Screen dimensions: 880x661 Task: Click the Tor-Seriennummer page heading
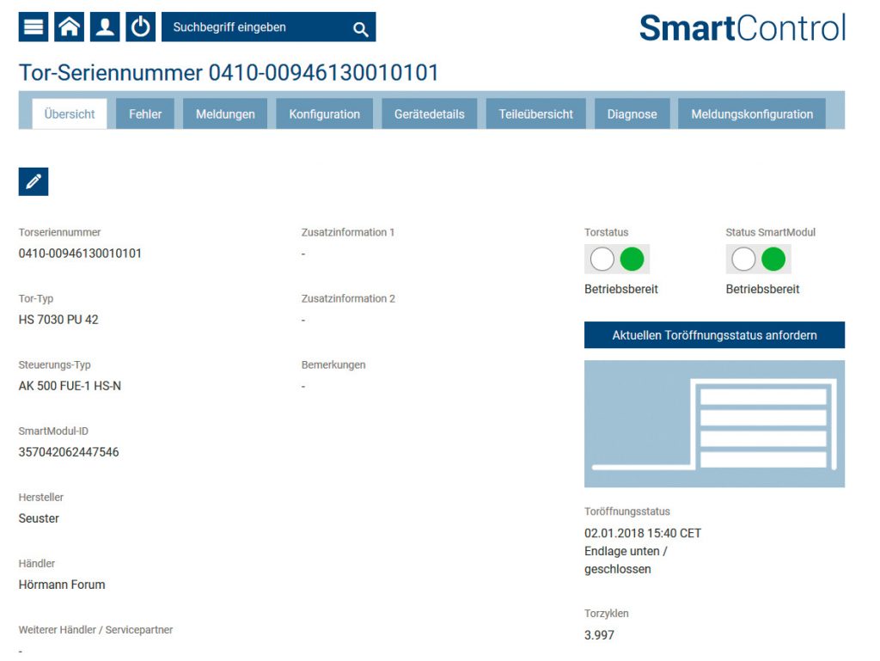pyautogui.click(x=229, y=72)
